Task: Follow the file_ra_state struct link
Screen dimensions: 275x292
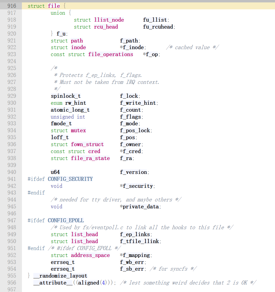Action: (90, 158)
